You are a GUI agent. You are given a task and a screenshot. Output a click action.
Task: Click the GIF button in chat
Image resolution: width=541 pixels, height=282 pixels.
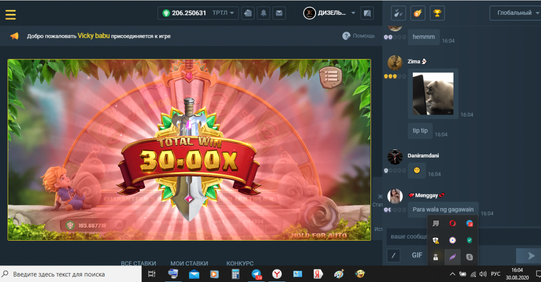point(417,255)
